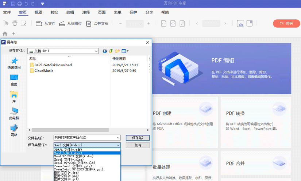Click the 文件名 input field
This screenshot has height=181, width=301.
point(87,138)
